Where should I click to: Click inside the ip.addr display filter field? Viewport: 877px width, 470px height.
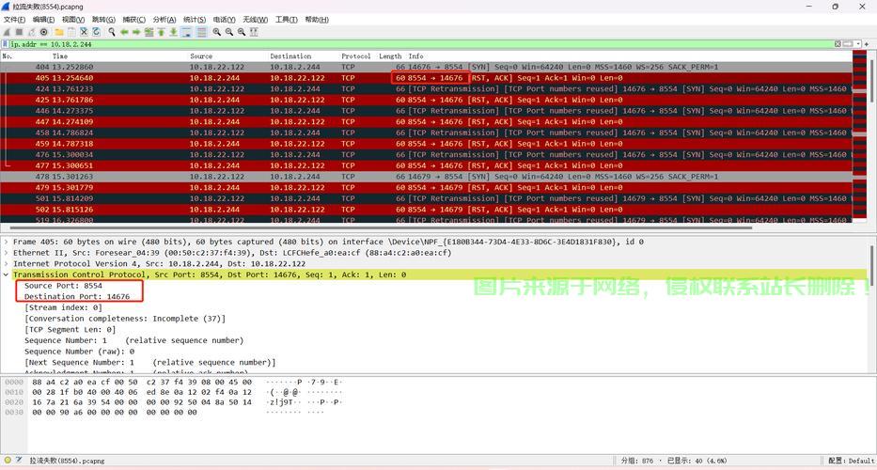click(376, 44)
